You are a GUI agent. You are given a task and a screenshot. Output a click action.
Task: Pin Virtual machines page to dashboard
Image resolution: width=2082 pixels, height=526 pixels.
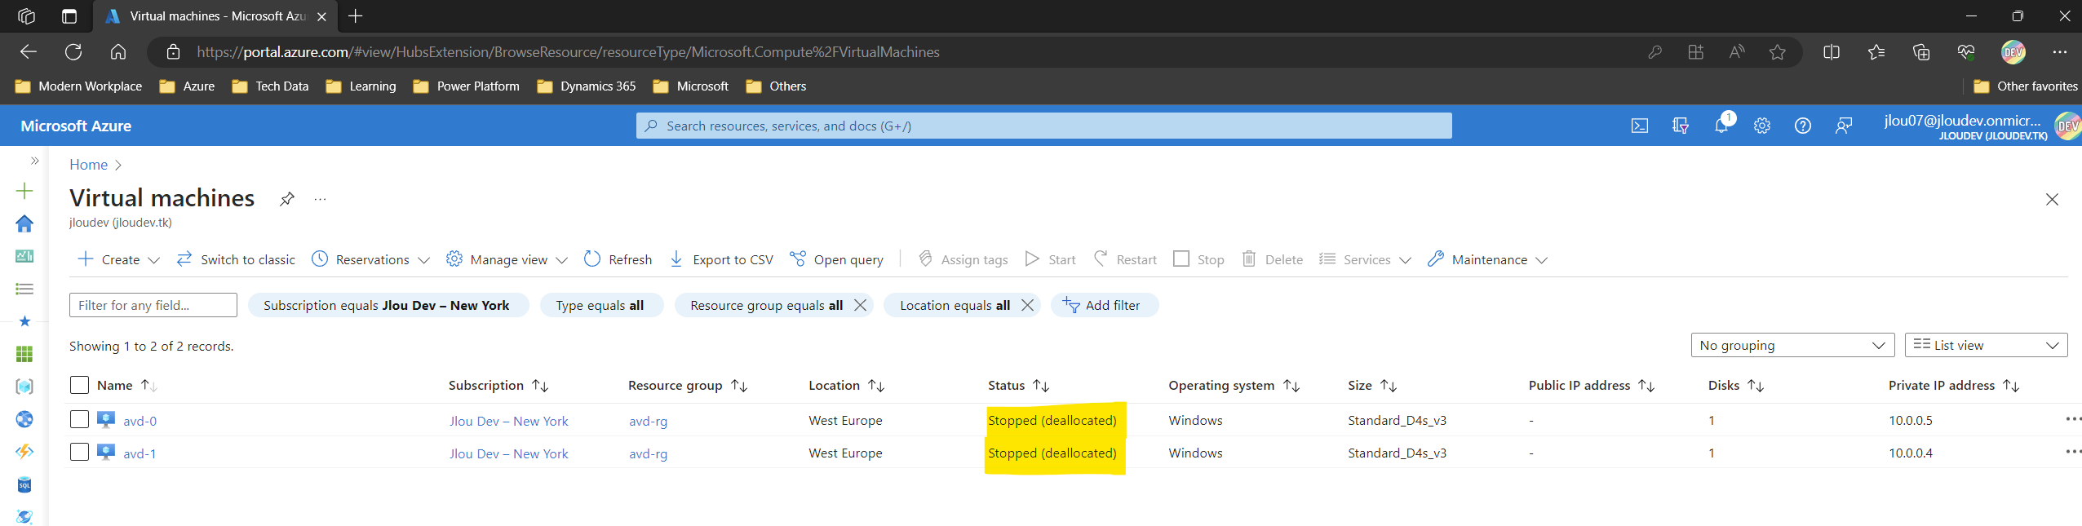pos(286,199)
